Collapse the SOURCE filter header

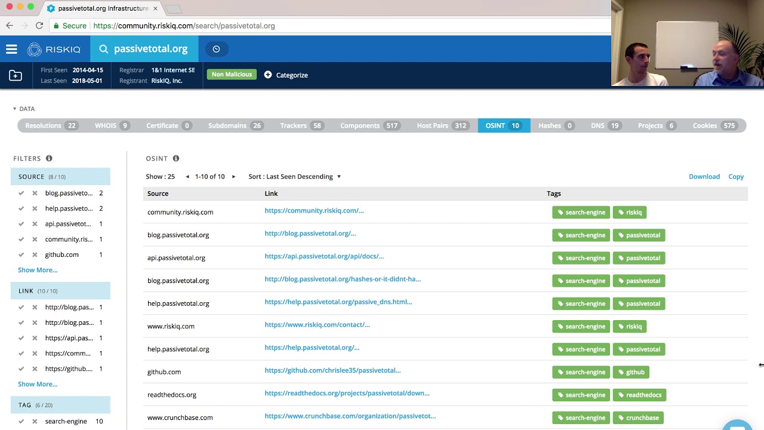60,177
